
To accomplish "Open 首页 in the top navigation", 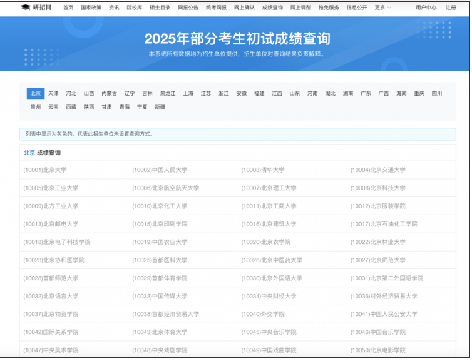I will tap(68, 8).
